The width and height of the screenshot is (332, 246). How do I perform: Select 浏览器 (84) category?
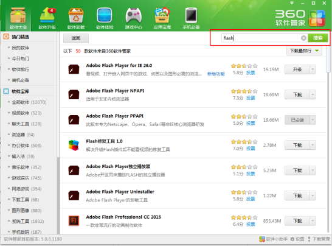pos(23,135)
